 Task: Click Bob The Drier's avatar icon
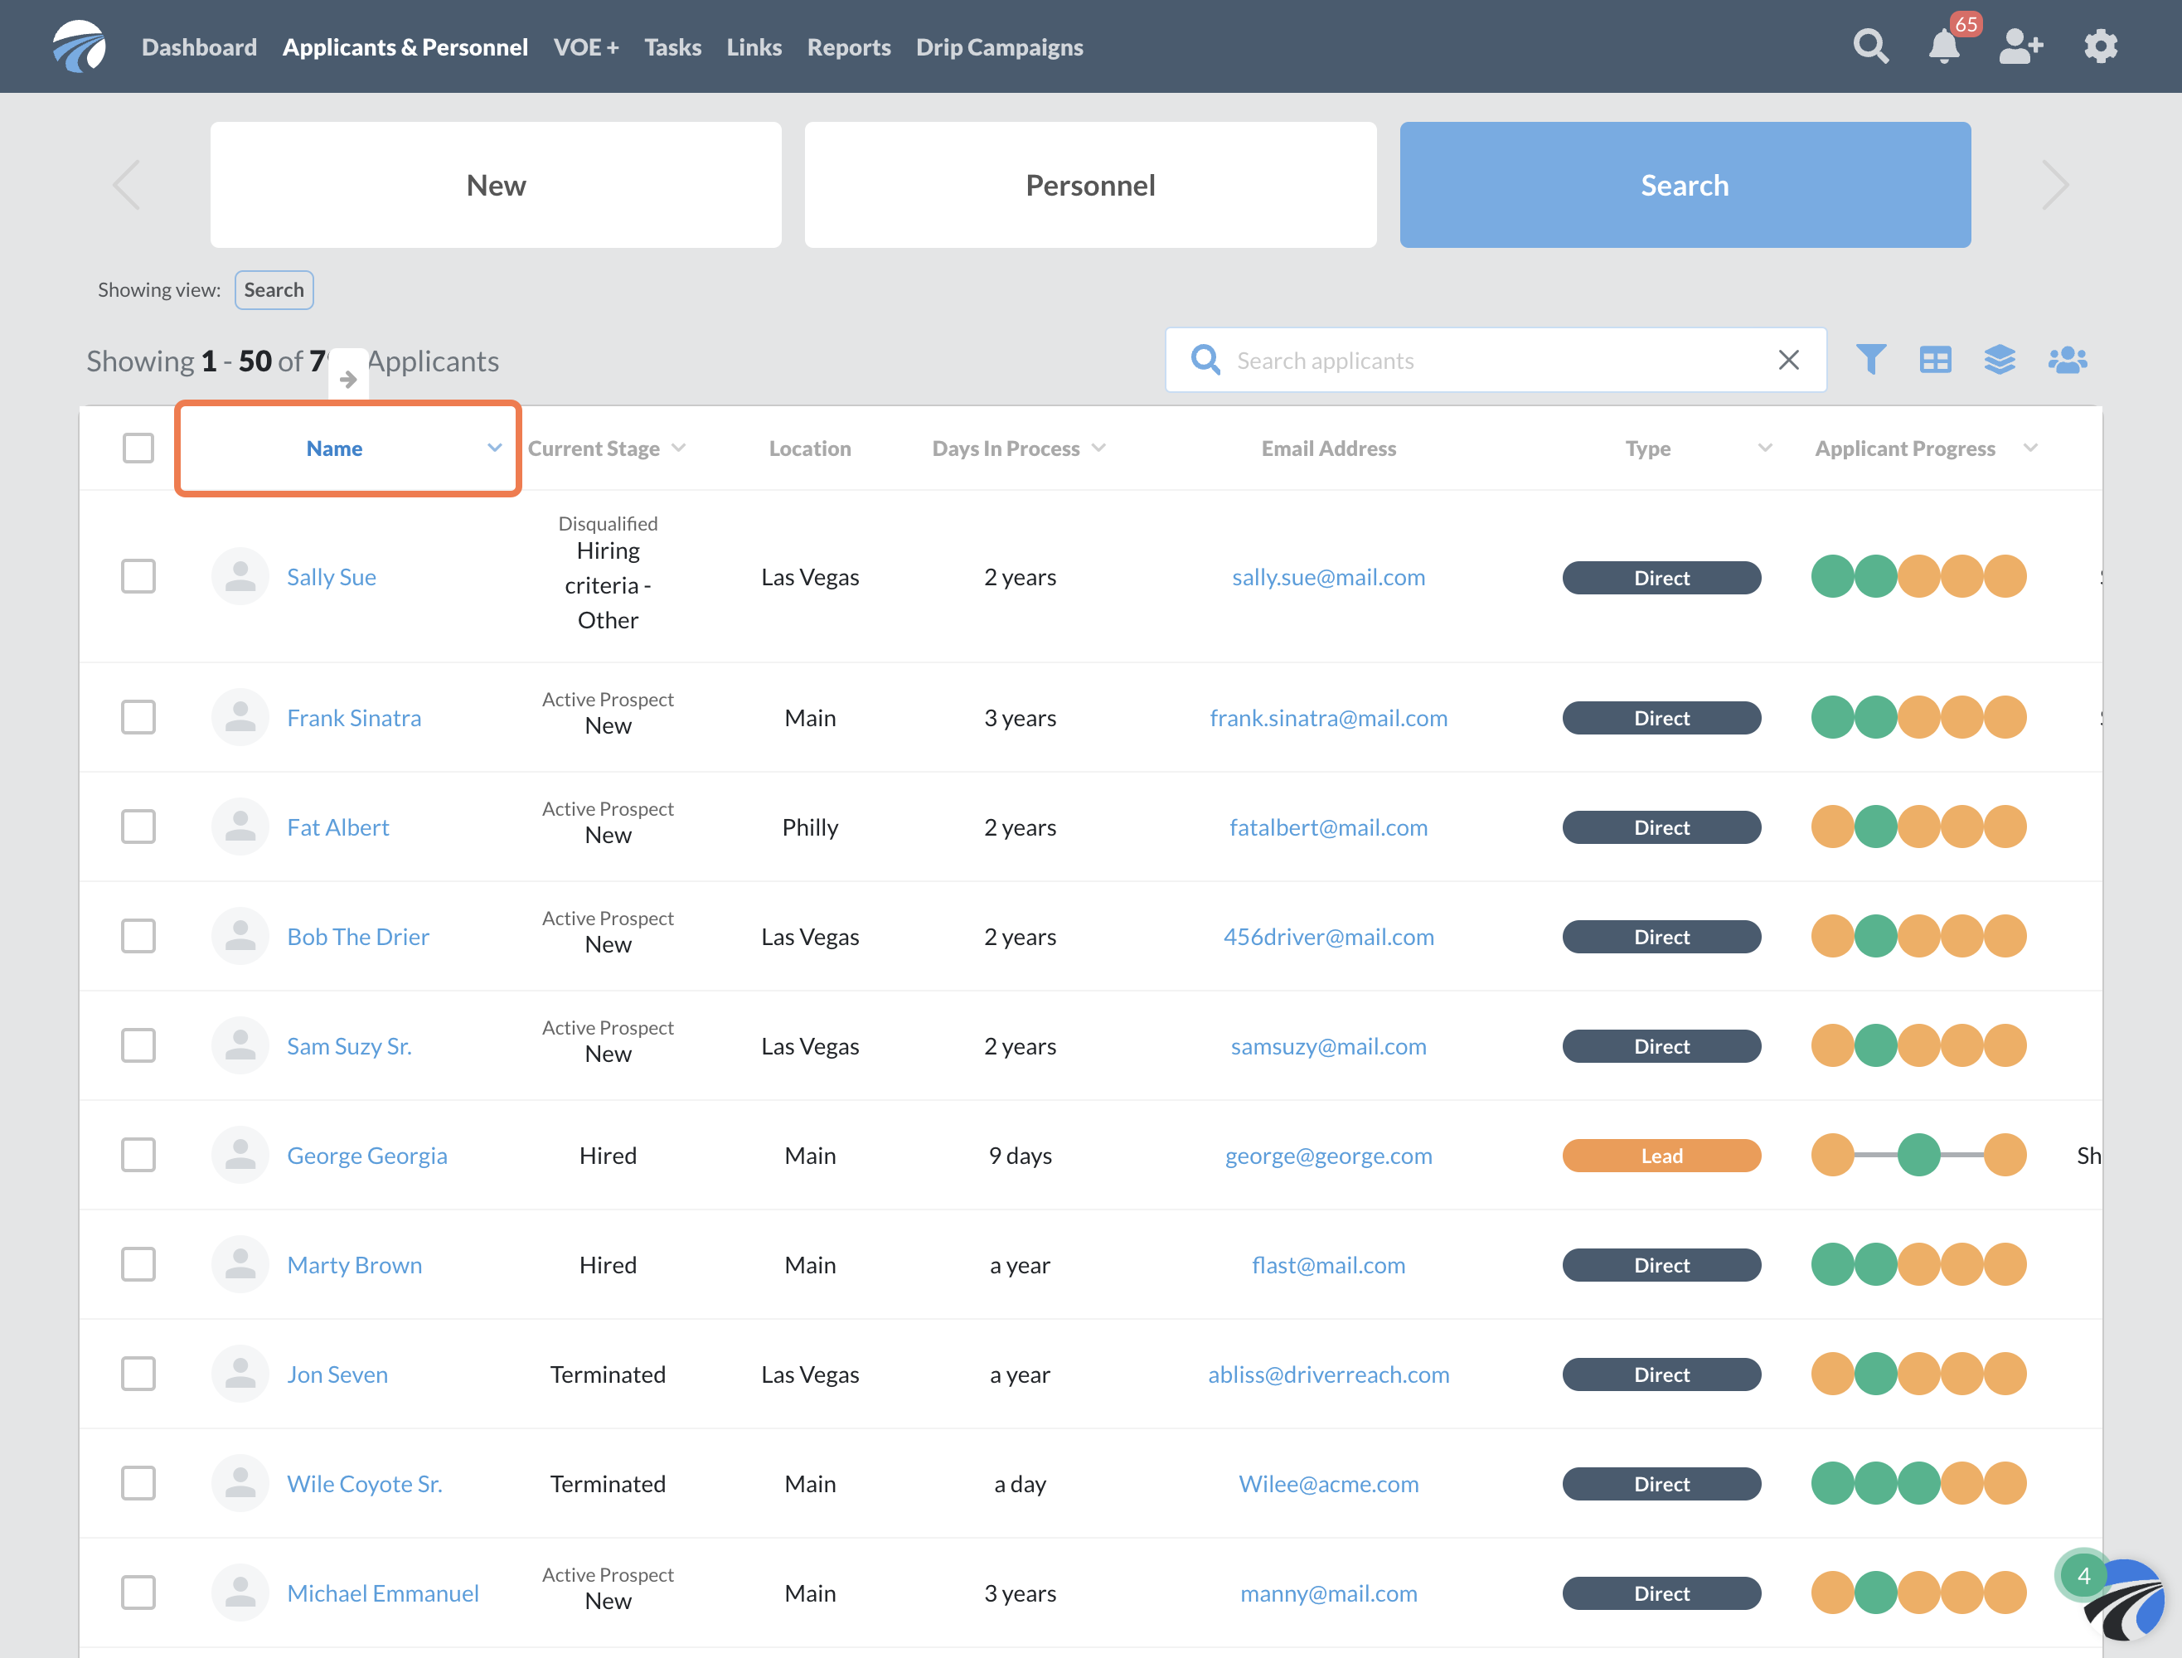[240, 937]
